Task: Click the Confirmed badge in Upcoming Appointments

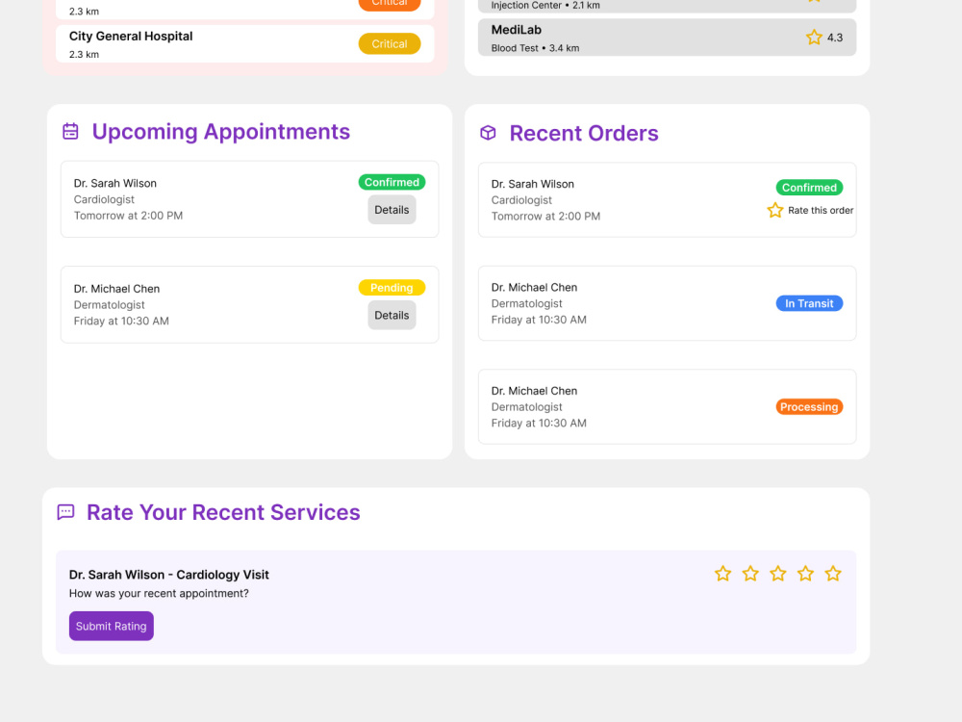Action: click(392, 182)
